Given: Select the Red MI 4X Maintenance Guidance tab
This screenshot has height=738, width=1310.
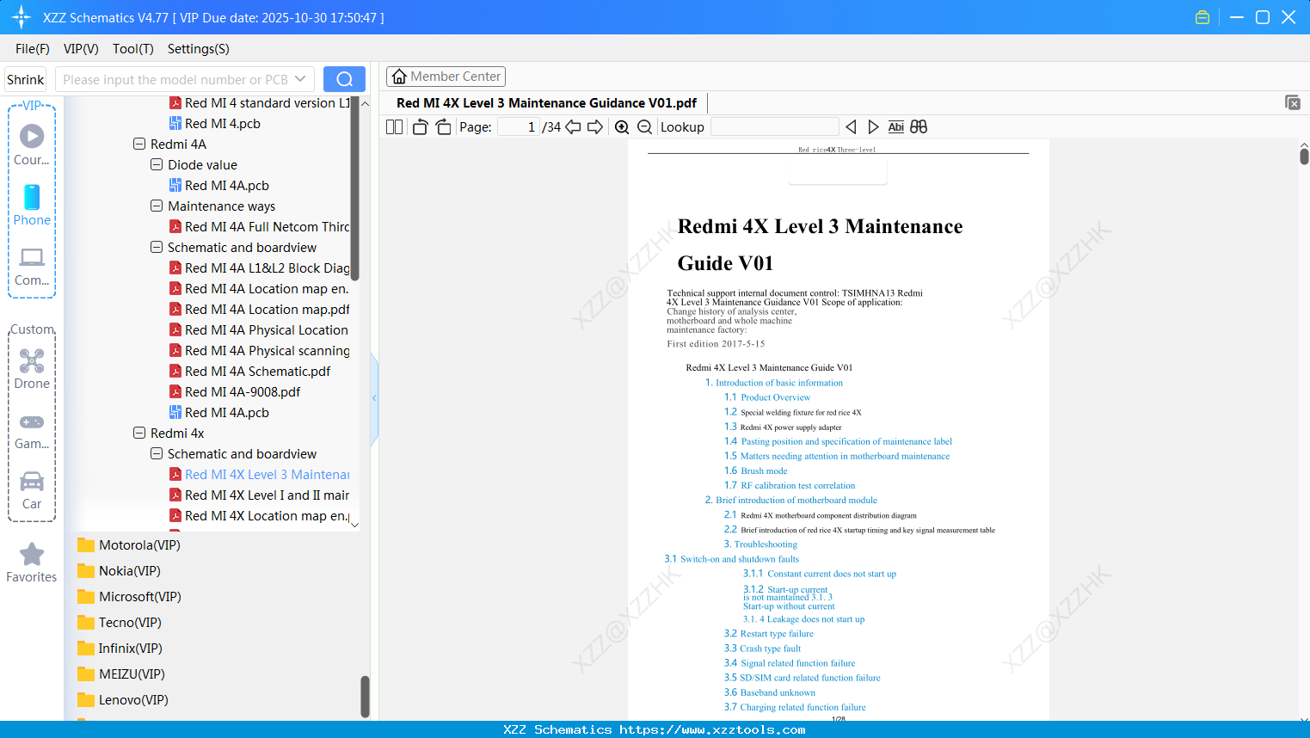Looking at the screenshot, I should point(547,103).
